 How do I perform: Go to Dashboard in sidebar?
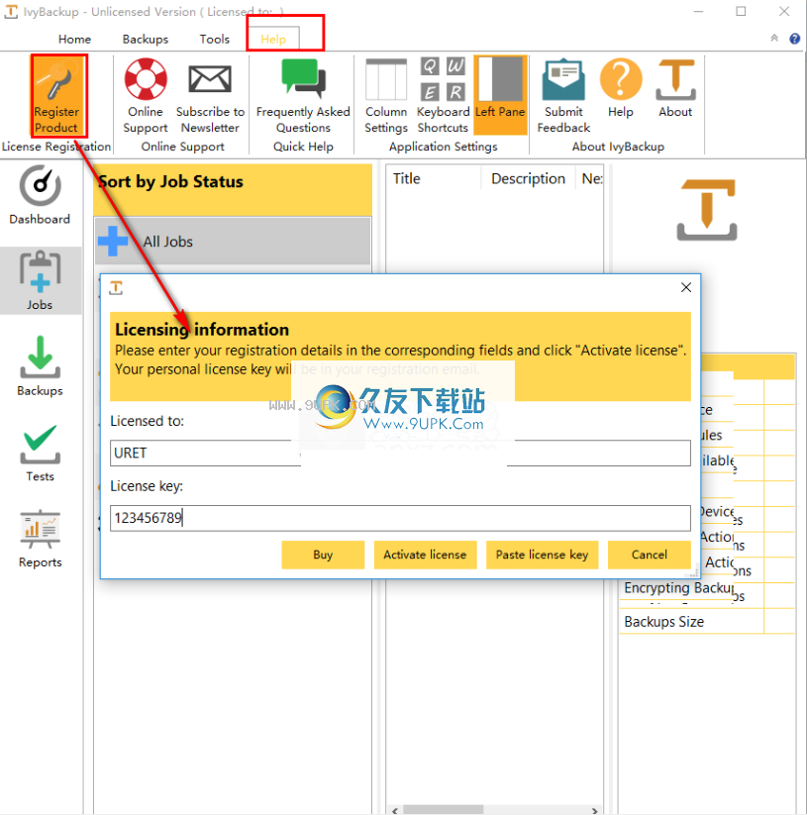40,195
